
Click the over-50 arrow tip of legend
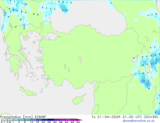pyautogui.click(x=80, y=120)
